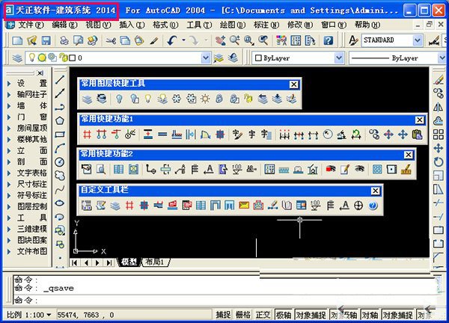Open the layer list dropdown
Screen dimensions: 449x323
click(x=205, y=58)
